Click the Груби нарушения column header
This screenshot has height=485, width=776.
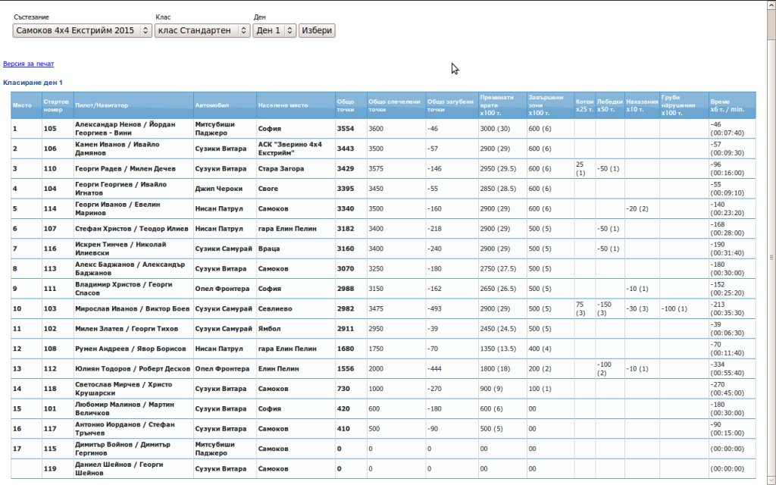678,105
